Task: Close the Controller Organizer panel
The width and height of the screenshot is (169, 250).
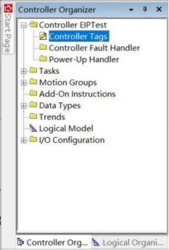Action: 159,9
